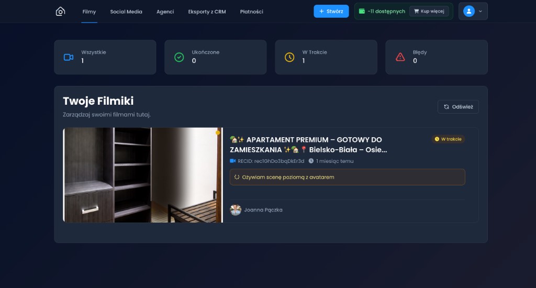Click the video camera icon in Wszystkie card

tap(69, 57)
